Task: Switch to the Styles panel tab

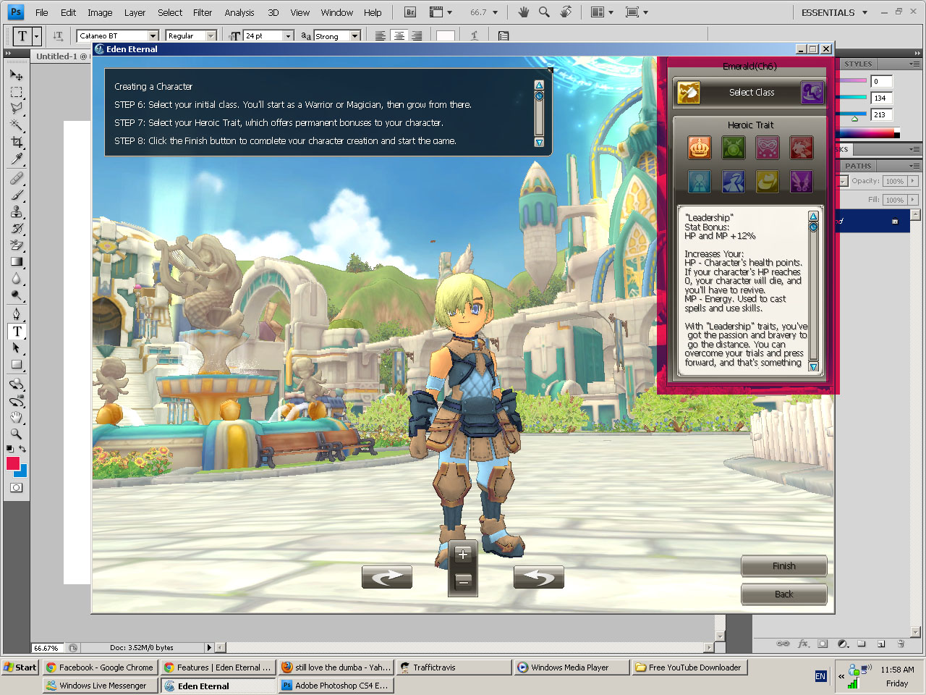Action: point(858,64)
